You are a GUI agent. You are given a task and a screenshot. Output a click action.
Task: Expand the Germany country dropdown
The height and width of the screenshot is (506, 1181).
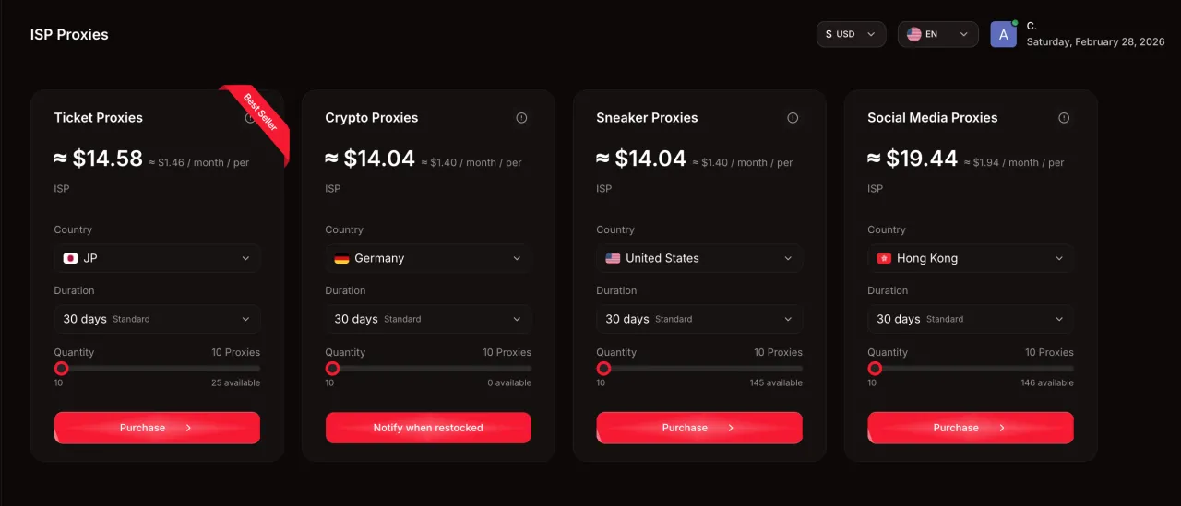tap(428, 258)
